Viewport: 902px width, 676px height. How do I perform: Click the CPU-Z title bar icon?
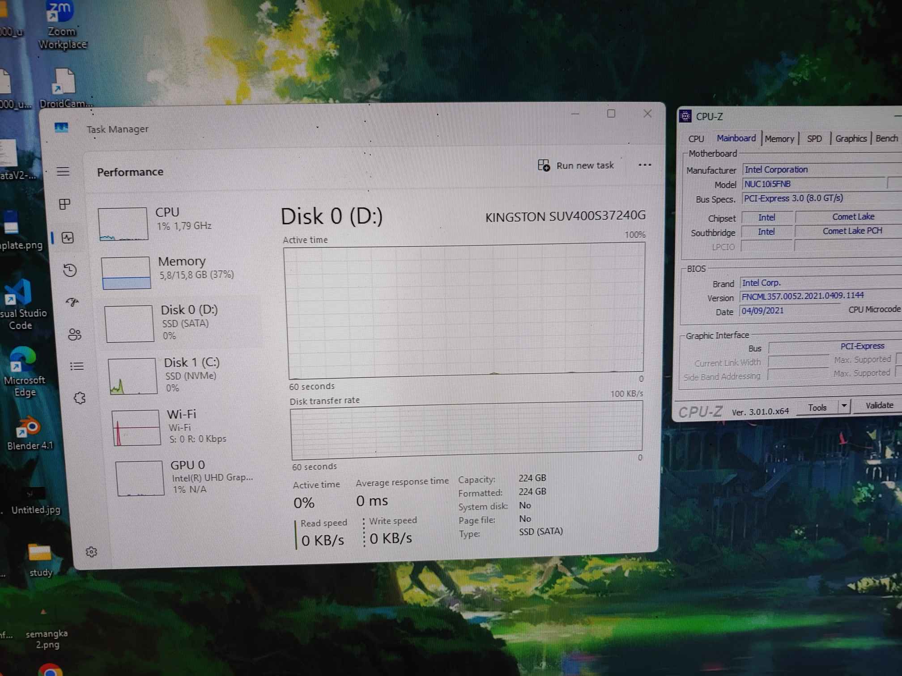[685, 116]
